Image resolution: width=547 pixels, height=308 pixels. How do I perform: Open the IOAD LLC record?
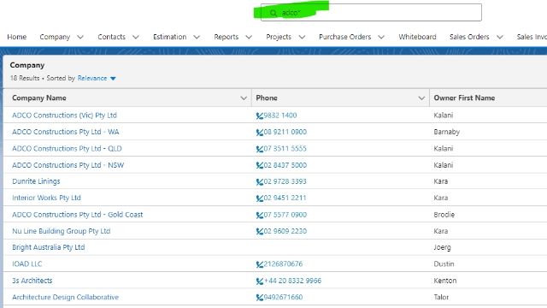point(26,264)
